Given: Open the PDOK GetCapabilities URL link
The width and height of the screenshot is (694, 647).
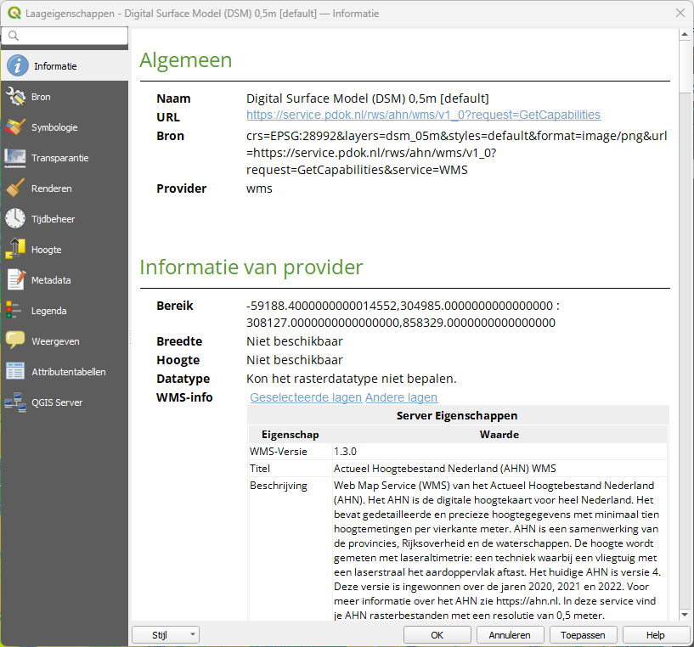Looking at the screenshot, I should (423, 115).
